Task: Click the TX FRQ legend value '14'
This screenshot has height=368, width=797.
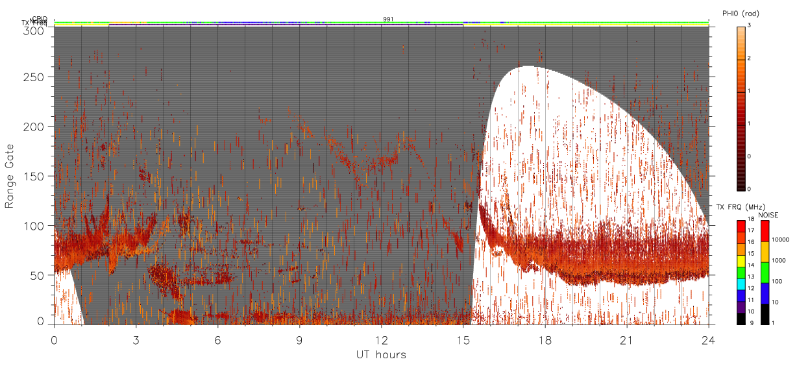Action: coord(751,265)
